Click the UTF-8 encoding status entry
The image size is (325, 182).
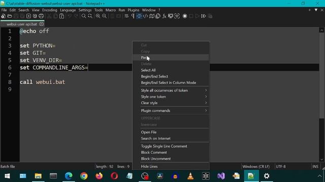(281, 166)
